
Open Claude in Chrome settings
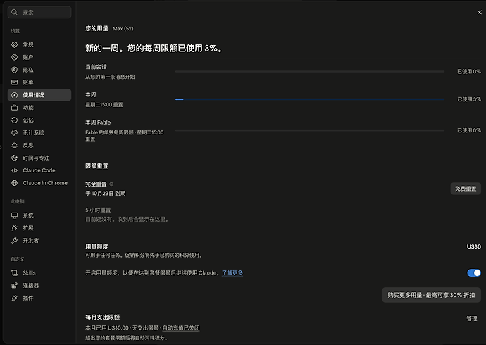(39, 183)
